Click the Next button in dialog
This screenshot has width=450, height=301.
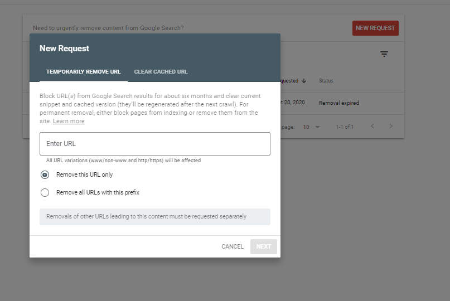263,246
